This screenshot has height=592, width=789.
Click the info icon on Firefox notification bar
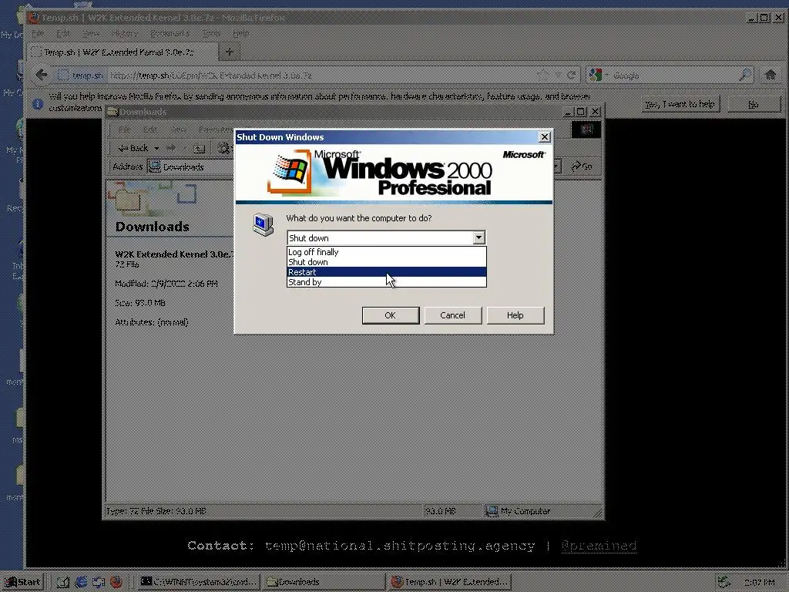click(37, 104)
